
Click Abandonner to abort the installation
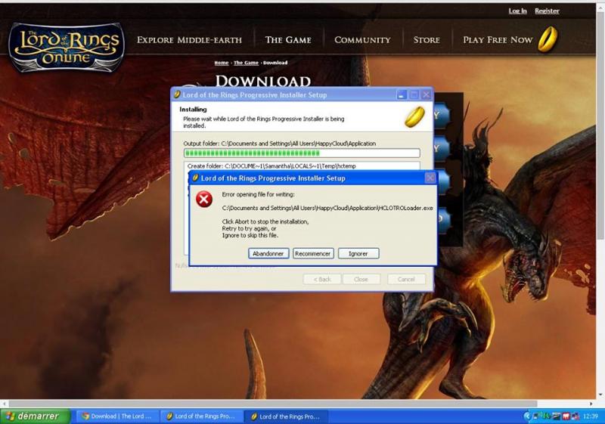coord(268,253)
